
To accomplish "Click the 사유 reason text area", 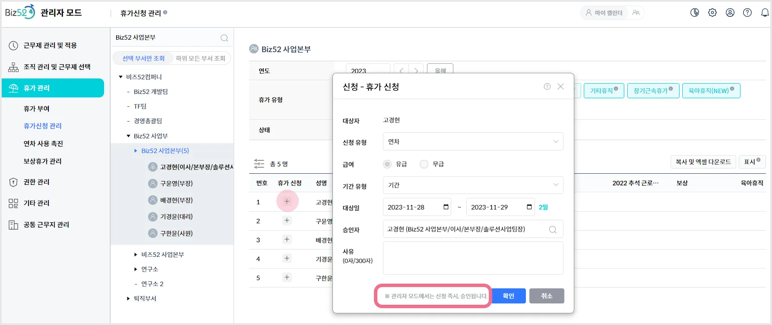I will tap(473, 258).
